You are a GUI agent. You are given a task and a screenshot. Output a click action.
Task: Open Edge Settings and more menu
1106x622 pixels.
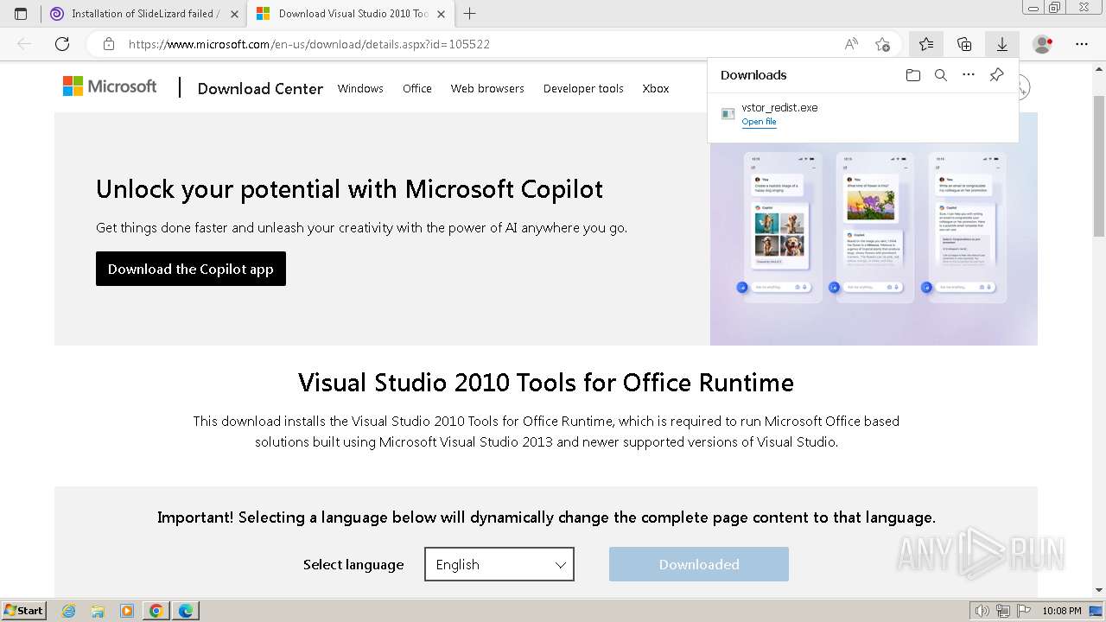click(x=1082, y=44)
